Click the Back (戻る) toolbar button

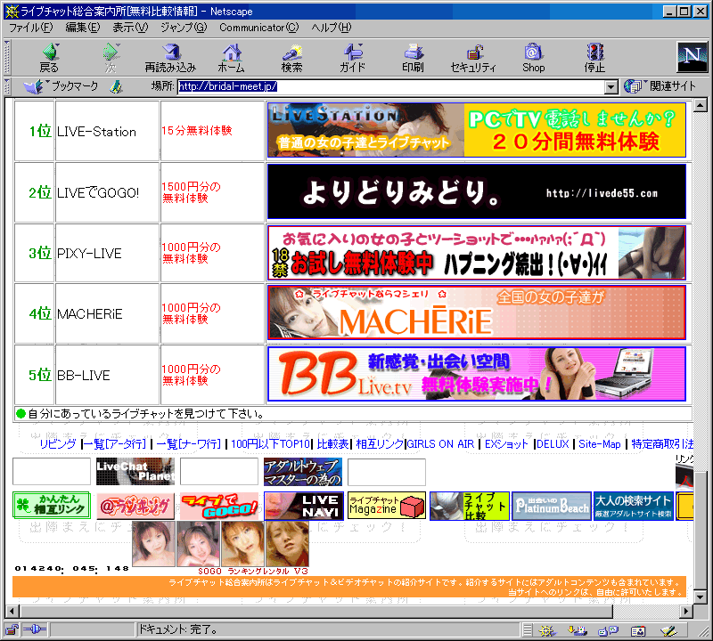pos(49,58)
